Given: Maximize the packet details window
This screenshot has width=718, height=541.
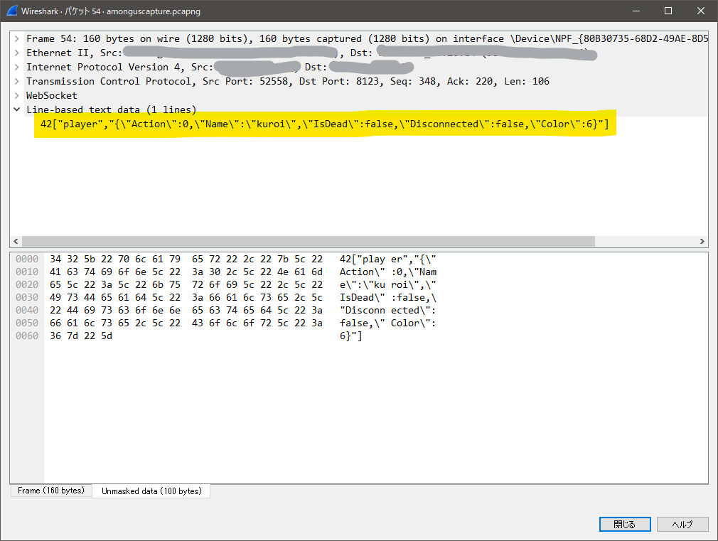Looking at the screenshot, I should click(x=668, y=11).
